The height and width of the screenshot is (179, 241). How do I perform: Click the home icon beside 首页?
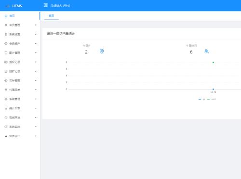point(6,16)
